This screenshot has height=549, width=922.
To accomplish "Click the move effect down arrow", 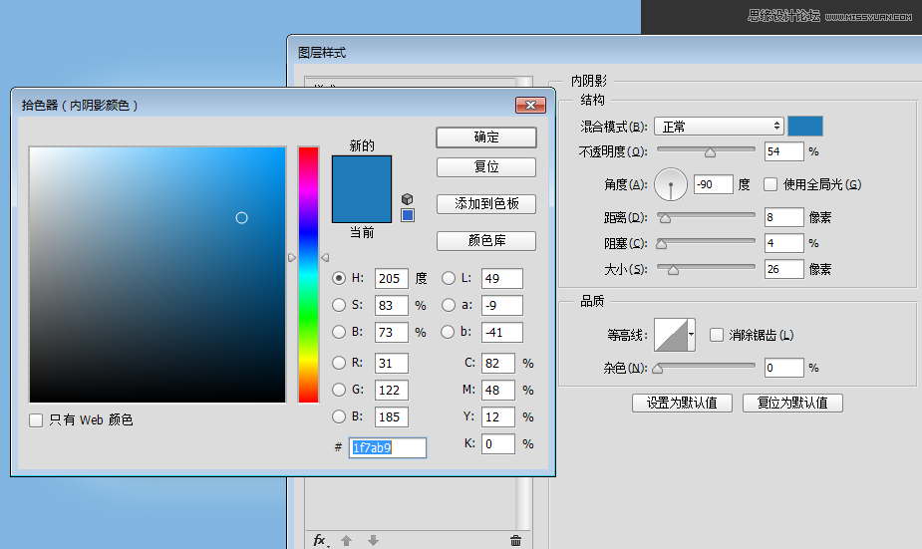I will 373,540.
